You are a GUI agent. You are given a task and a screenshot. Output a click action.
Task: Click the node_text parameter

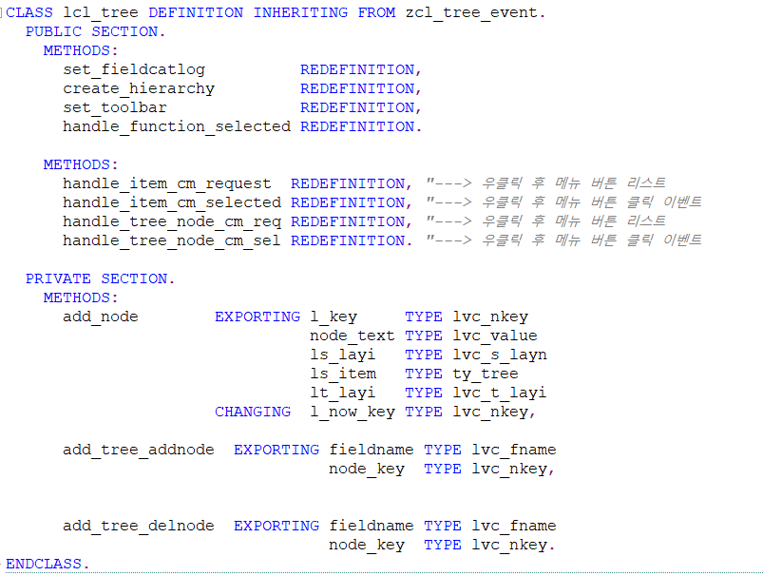click(353, 336)
